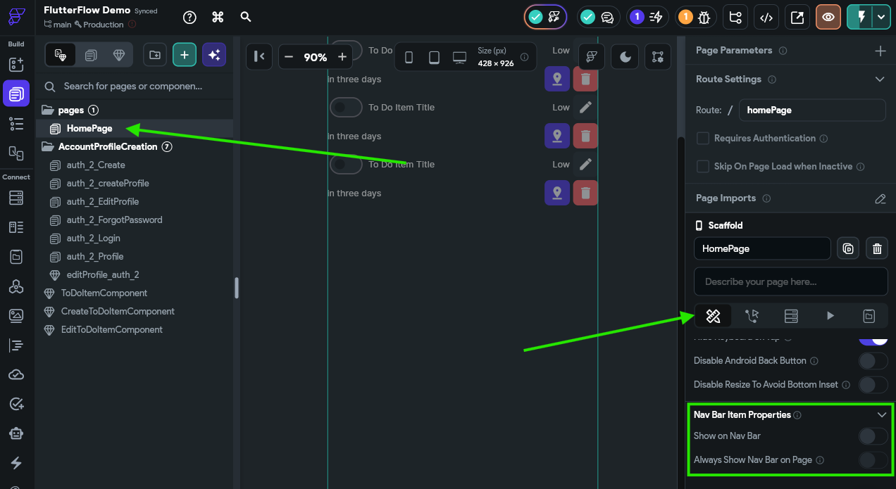Open the Help question mark icon
Image resolution: width=896 pixels, height=489 pixels.
pos(189,18)
